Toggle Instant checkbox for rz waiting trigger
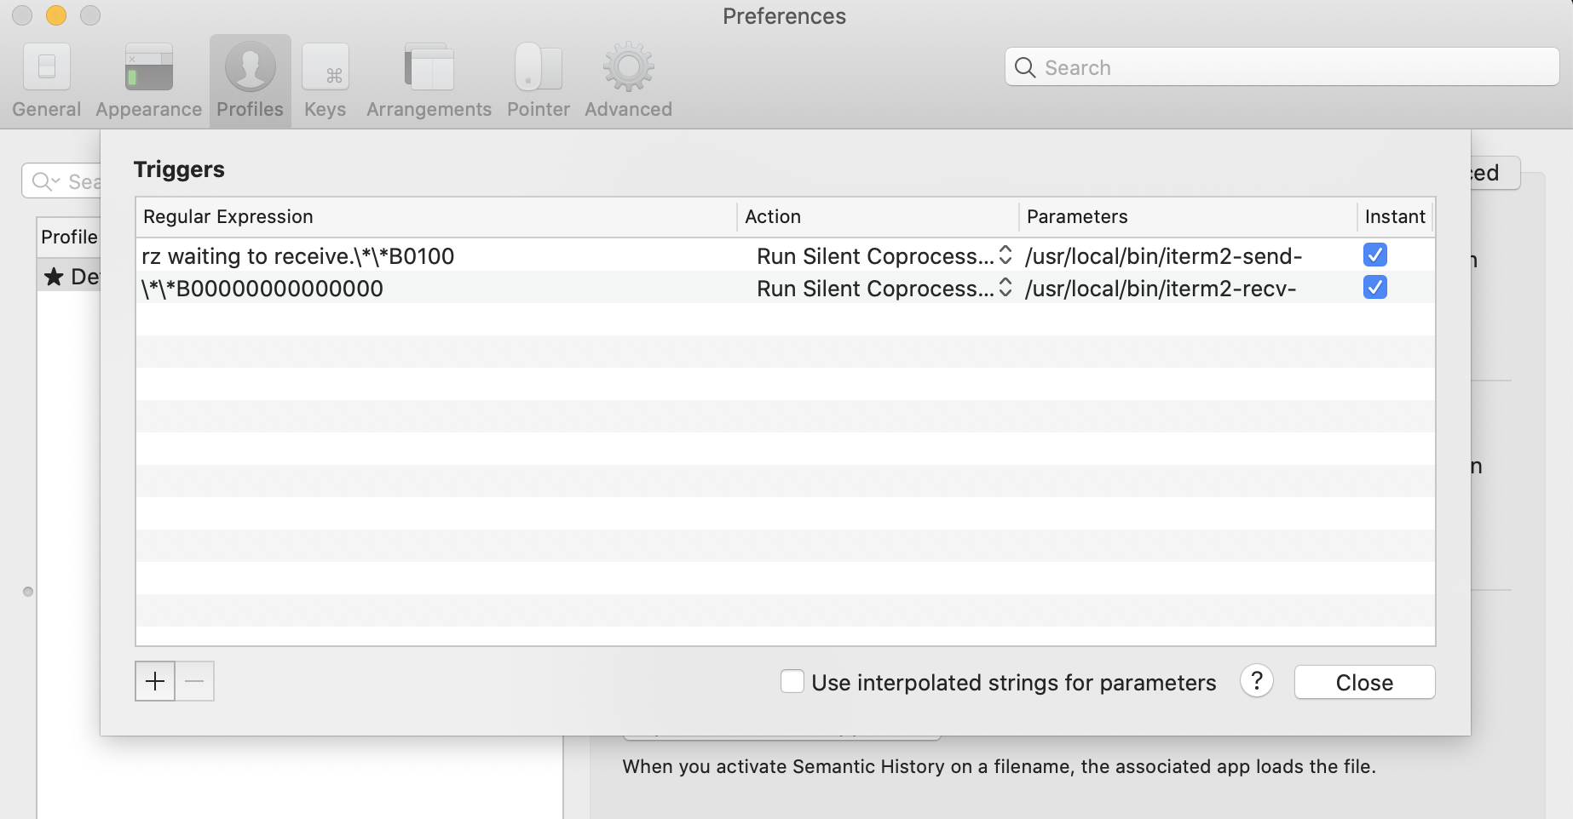The height and width of the screenshot is (819, 1573). coord(1375,255)
